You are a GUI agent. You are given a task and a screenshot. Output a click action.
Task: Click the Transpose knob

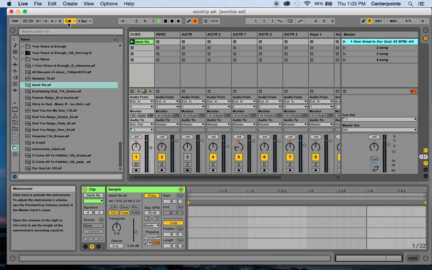tap(116, 227)
